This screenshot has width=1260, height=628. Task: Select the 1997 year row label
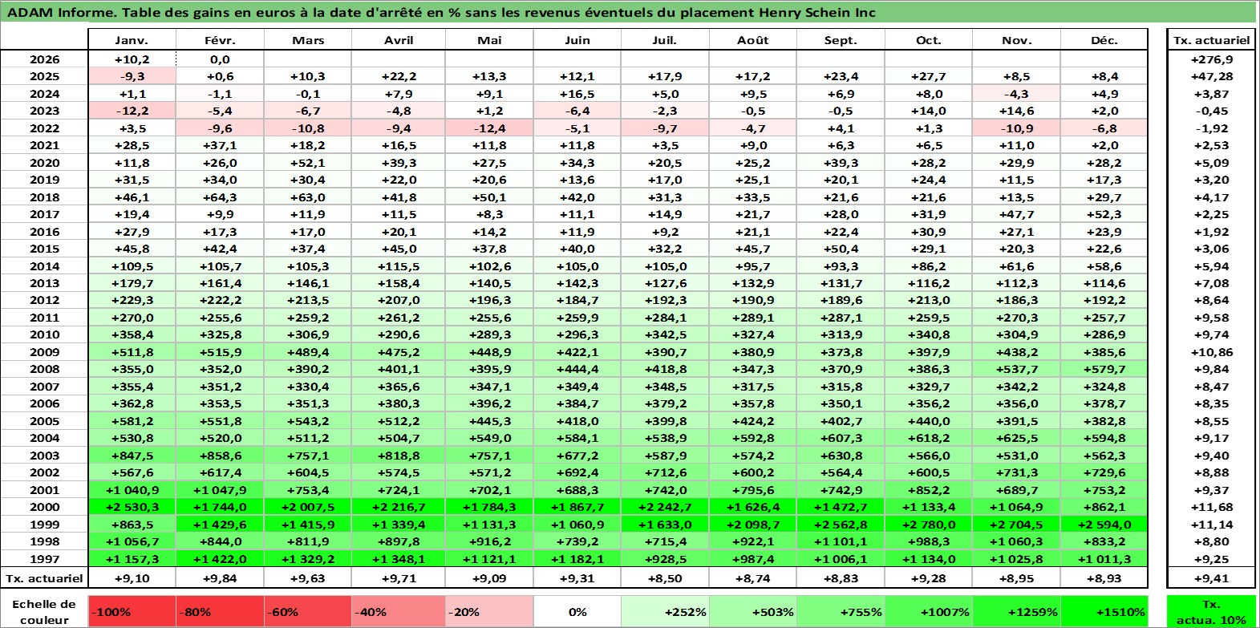click(44, 559)
